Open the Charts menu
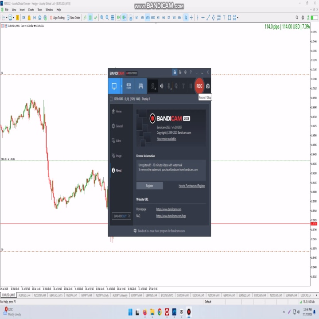The height and width of the screenshot is (319, 319). [x=31, y=10]
